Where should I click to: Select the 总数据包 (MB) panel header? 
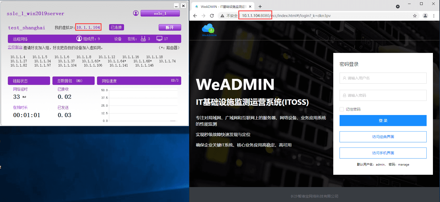[73, 81]
